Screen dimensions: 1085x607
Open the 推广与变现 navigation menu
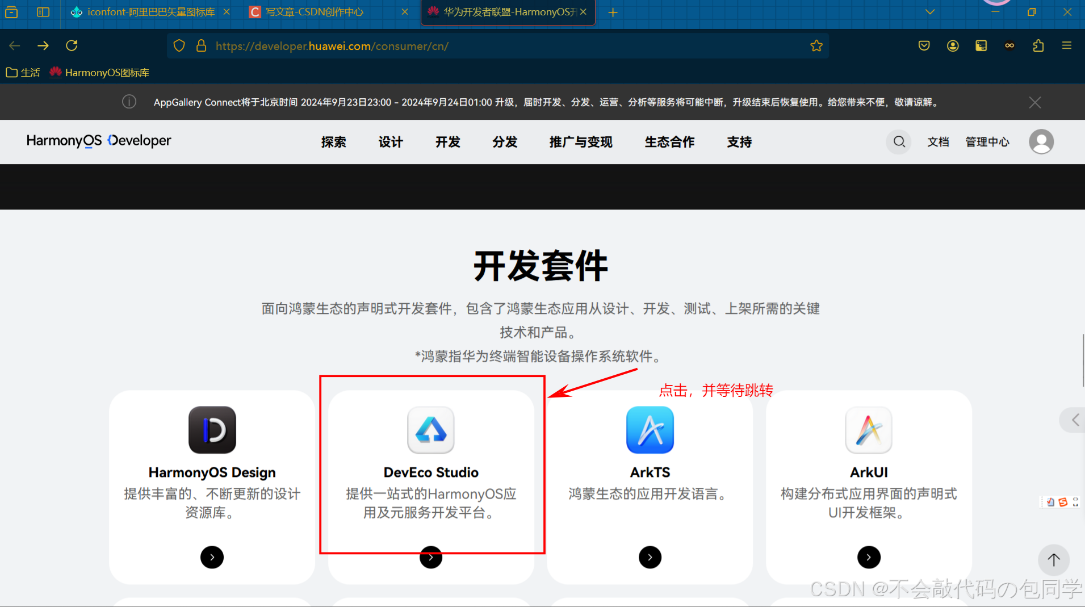(581, 142)
